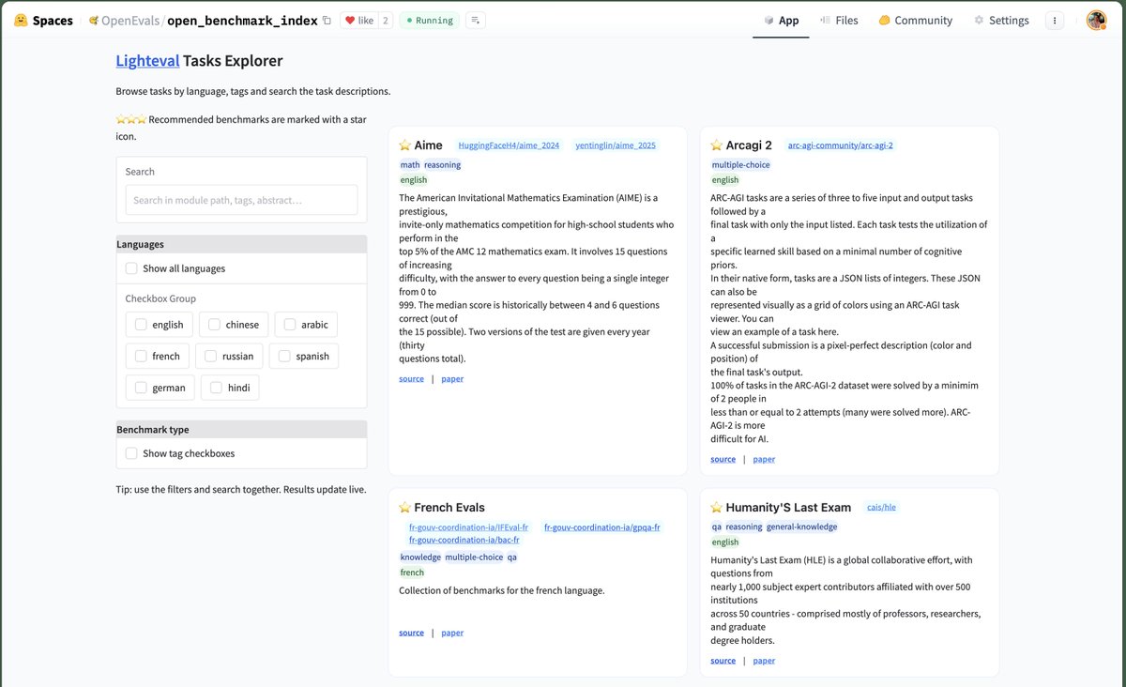Open cais/hle dataset link
Viewport: 1126px width, 687px height.
point(881,508)
